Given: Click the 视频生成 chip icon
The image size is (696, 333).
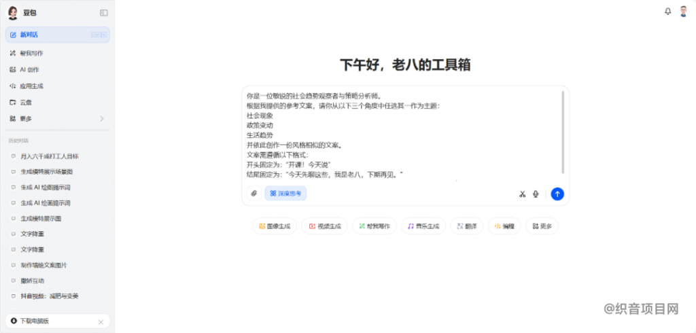Looking at the screenshot, I should 312,226.
